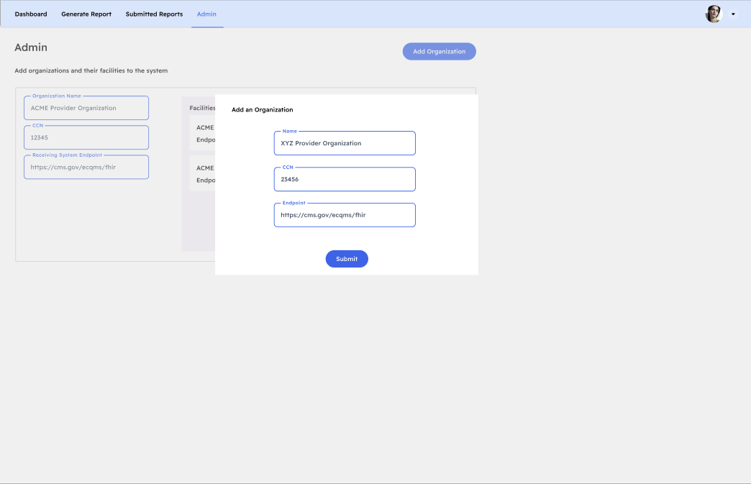Select the second ACME facility entry
The height and width of the screenshot is (484, 751).
pos(204,174)
